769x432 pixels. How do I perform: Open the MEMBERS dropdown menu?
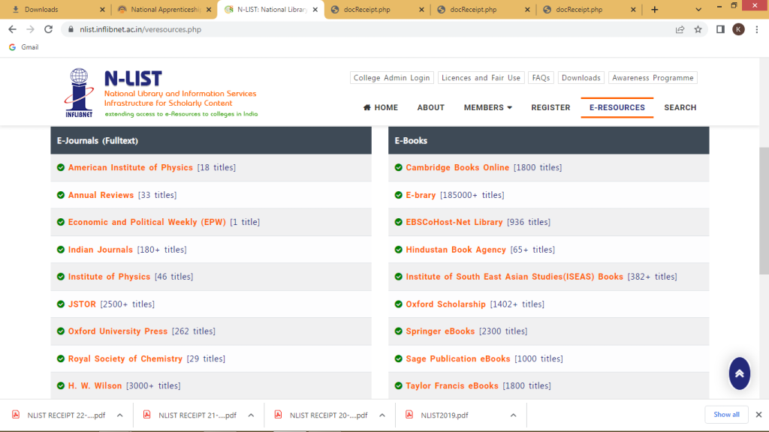tap(487, 107)
